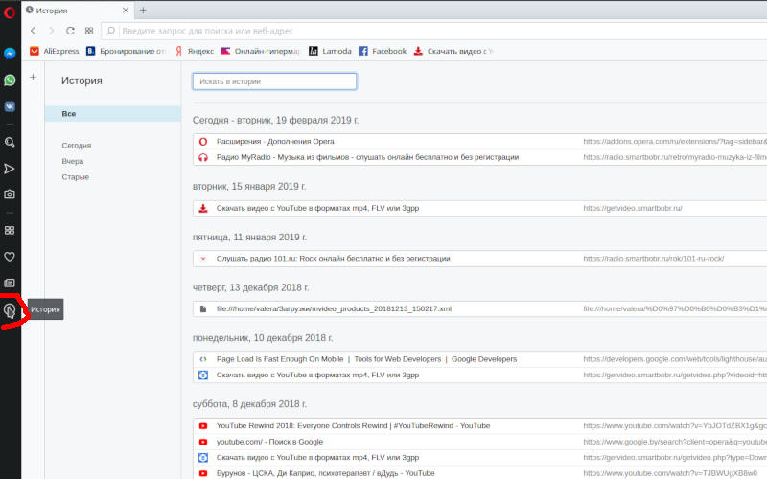Click the Искать в истории search field
Screen dimensions: 767x479
pyautogui.click(x=274, y=81)
